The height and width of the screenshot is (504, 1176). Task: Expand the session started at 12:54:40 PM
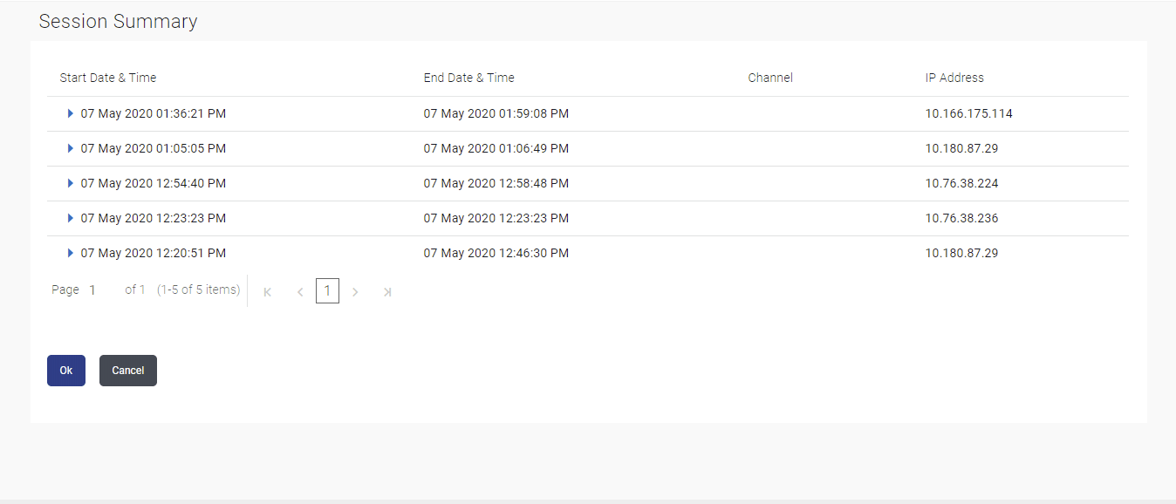[x=71, y=183]
